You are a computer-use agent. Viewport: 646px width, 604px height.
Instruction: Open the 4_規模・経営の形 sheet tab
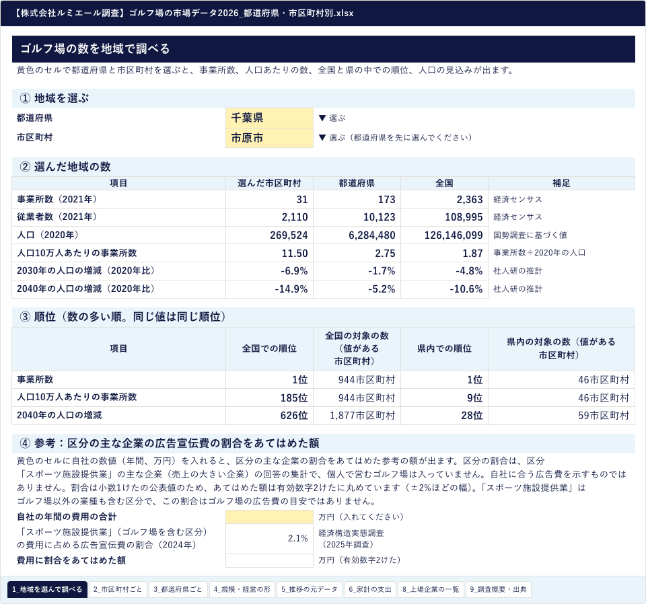click(242, 589)
